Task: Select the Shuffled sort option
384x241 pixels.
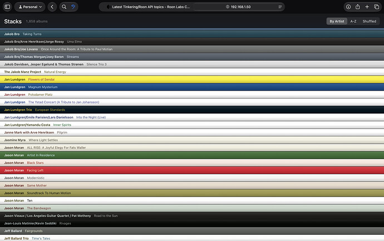Action: pos(370,21)
